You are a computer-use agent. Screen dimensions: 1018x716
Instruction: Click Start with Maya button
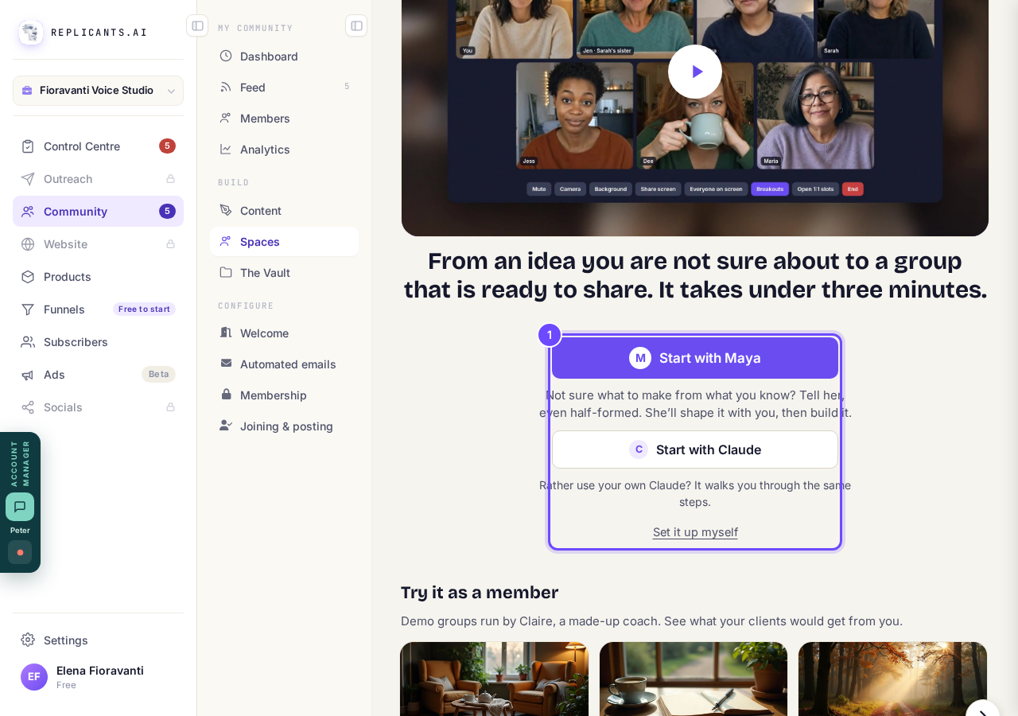click(695, 358)
